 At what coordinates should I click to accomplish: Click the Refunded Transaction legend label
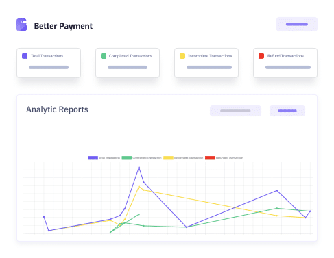(x=230, y=158)
